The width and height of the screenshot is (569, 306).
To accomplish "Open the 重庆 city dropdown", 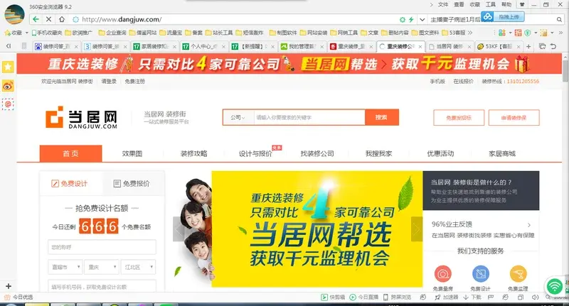I will tap(102, 267).
